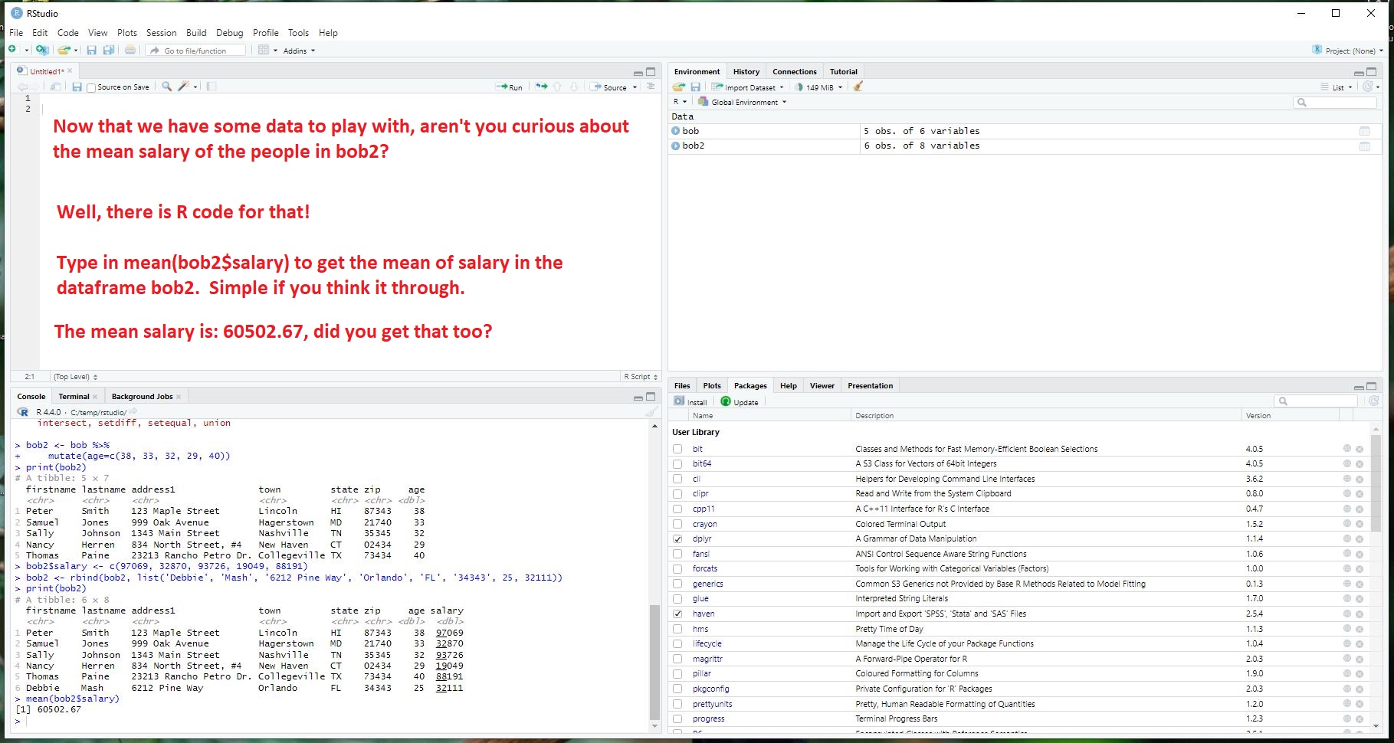Open the Session menu

coord(161,33)
